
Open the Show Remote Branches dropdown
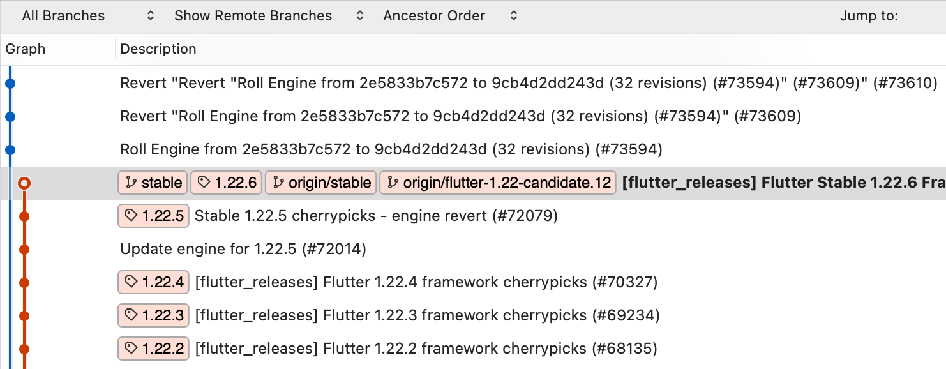[268, 16]
